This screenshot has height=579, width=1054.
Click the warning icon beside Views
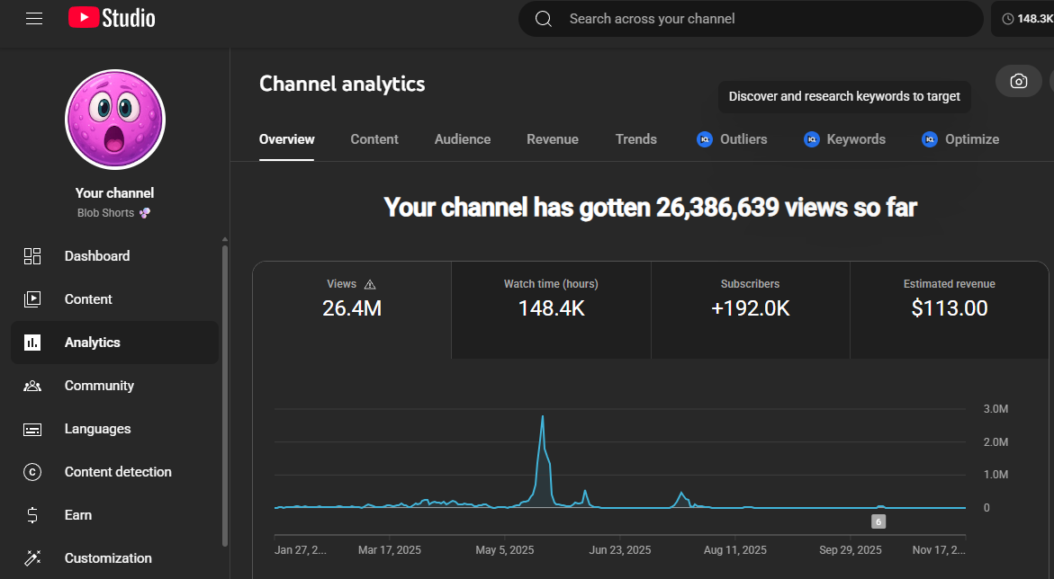pyautogui.click(x=370, y=284)
